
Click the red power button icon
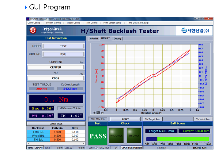pos(33,30)
